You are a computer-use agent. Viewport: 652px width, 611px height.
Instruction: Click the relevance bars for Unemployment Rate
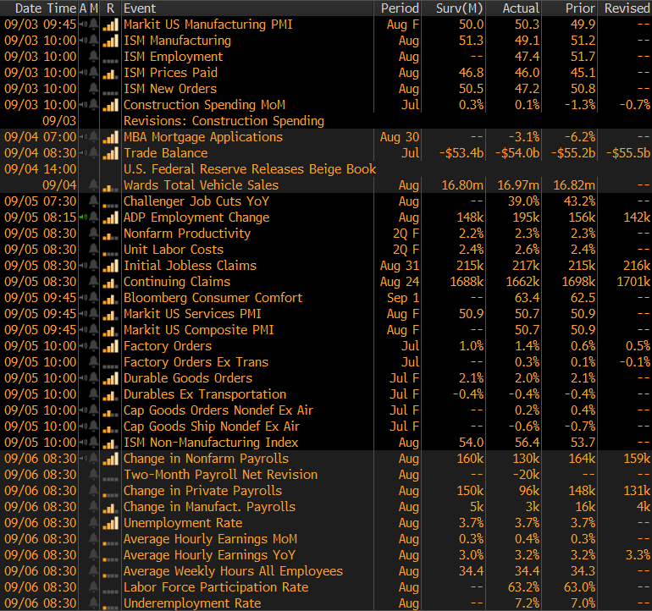click(110, 523)
